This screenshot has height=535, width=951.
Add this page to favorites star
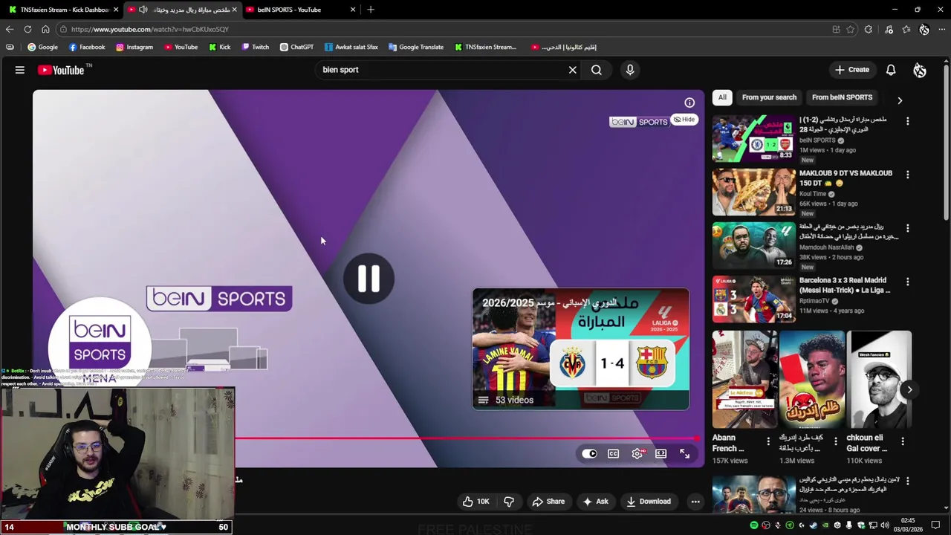tap(851, 29)
